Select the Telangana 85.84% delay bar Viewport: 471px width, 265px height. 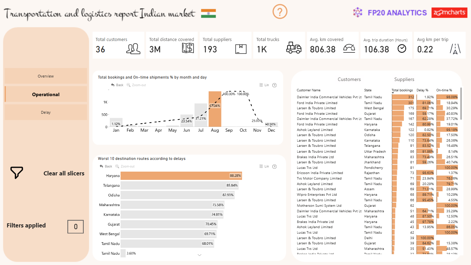[x=179, y=185]
